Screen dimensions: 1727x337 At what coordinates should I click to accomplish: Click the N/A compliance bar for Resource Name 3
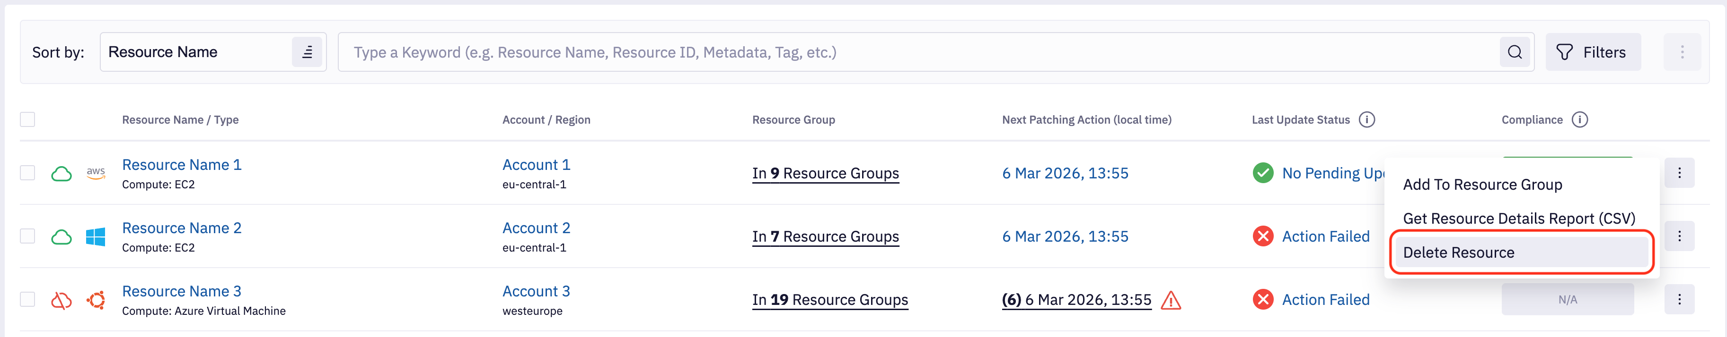coord(1567,300)
